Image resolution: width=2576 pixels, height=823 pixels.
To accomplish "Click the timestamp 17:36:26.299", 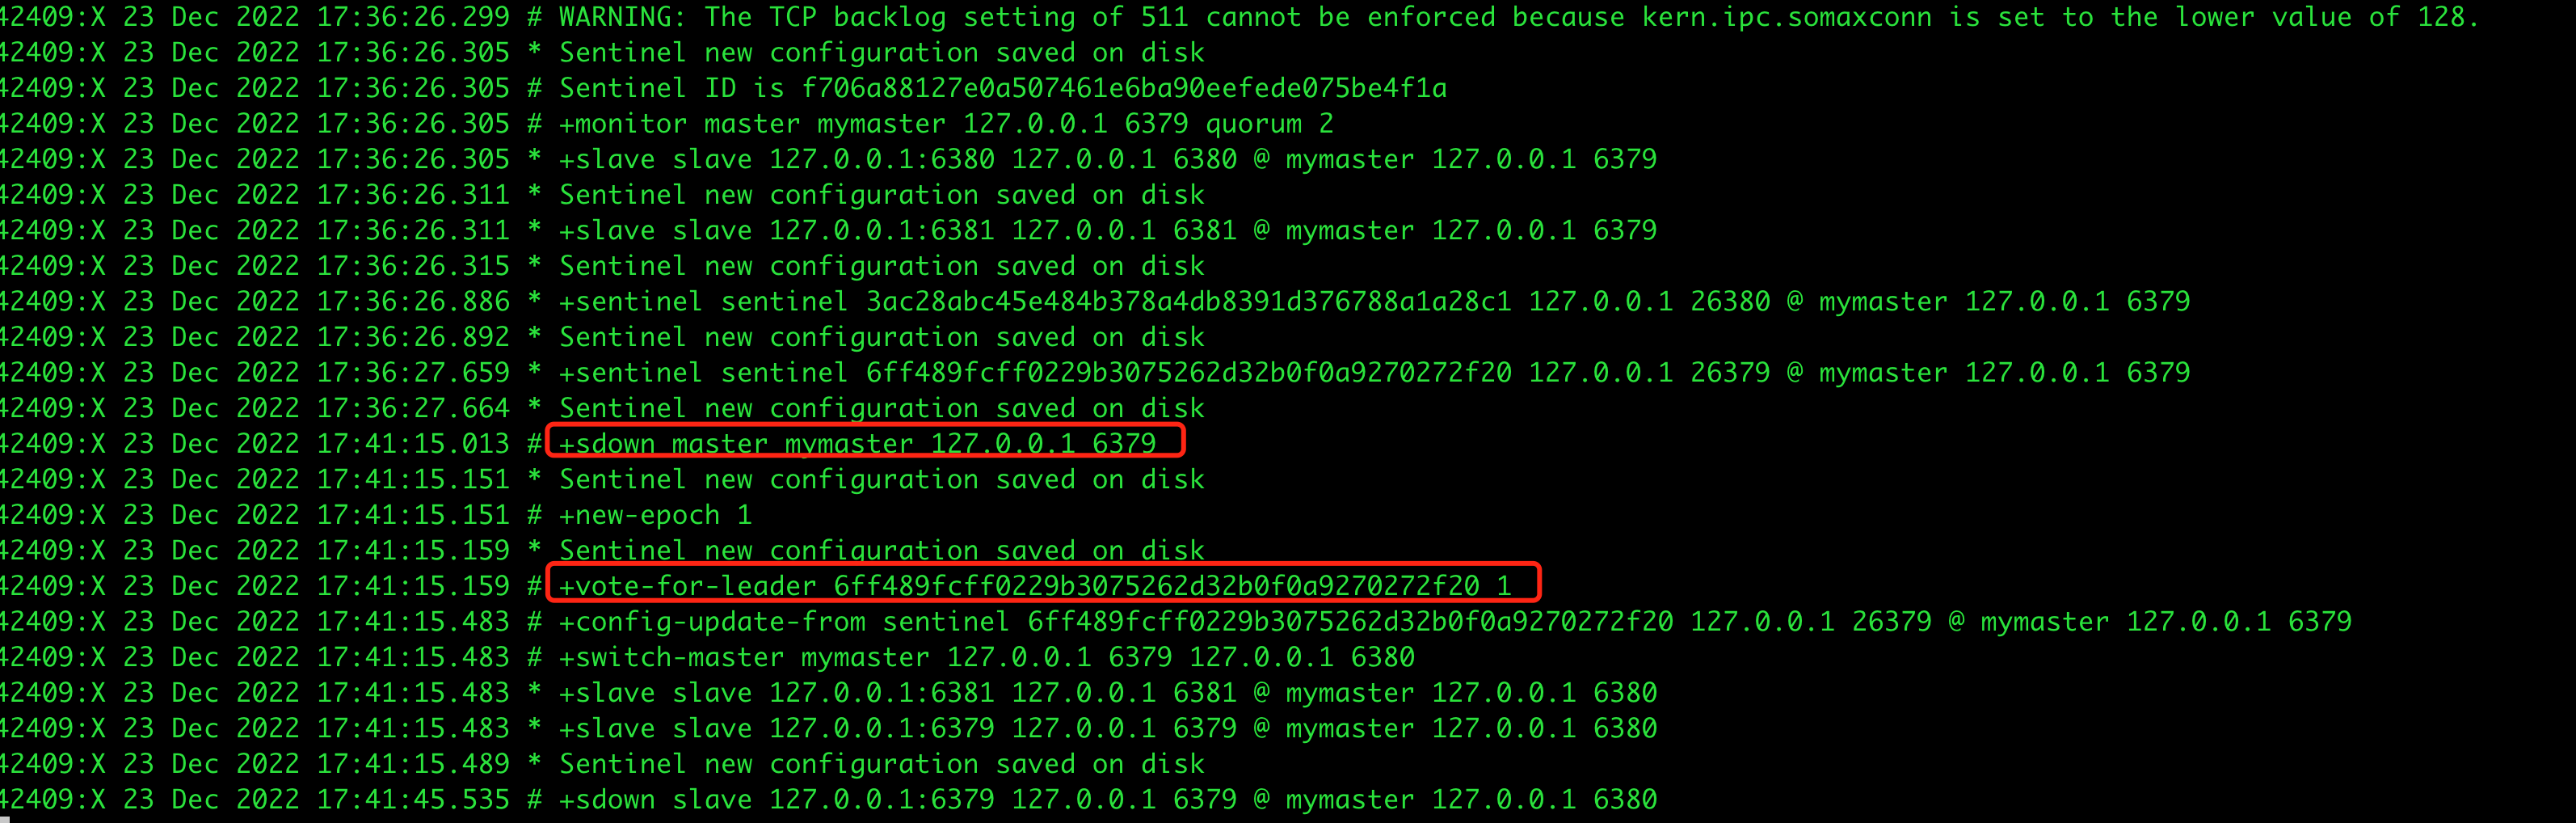I will tap(413, 17).
